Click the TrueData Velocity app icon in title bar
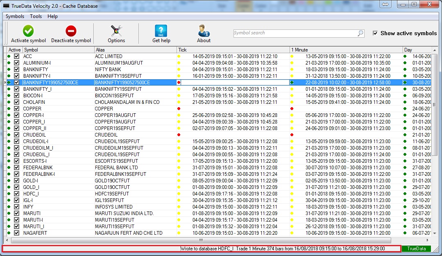The height and width of the screenshot is (256, 442). pyautogui.click(x=6, y=6)
